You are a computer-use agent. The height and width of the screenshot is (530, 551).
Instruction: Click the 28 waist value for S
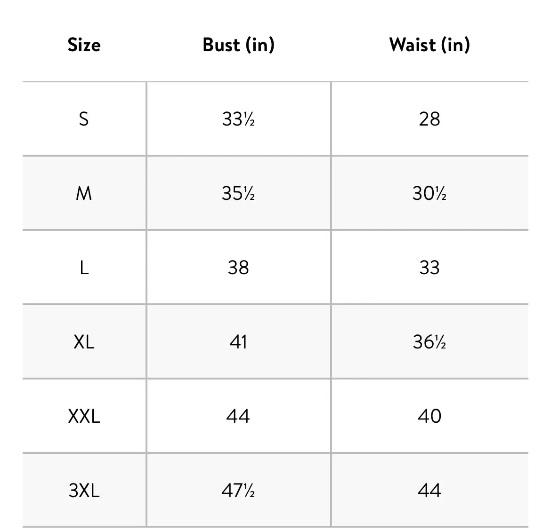(429, 119)
